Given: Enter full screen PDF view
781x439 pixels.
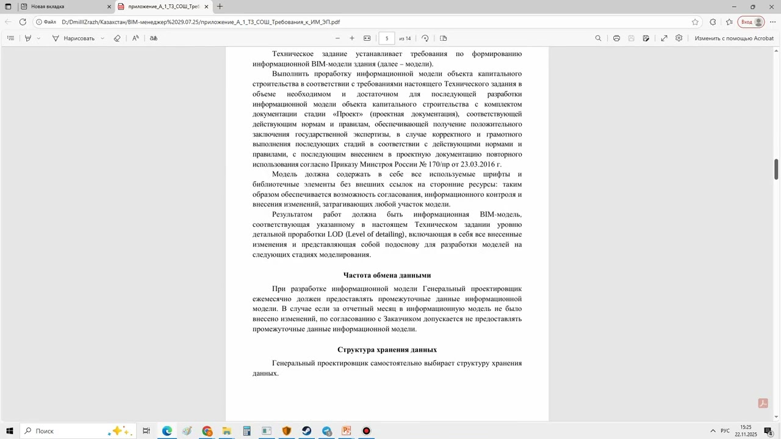Looking at the screenshot, I should (664, 38).
